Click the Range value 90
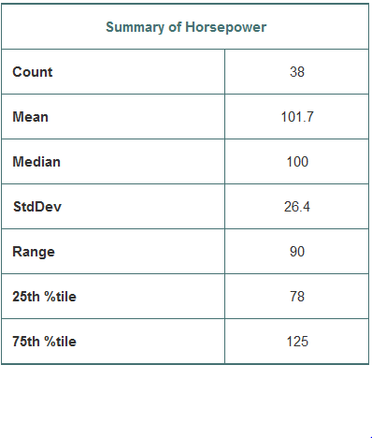372x438 pixels. [297, 252]
